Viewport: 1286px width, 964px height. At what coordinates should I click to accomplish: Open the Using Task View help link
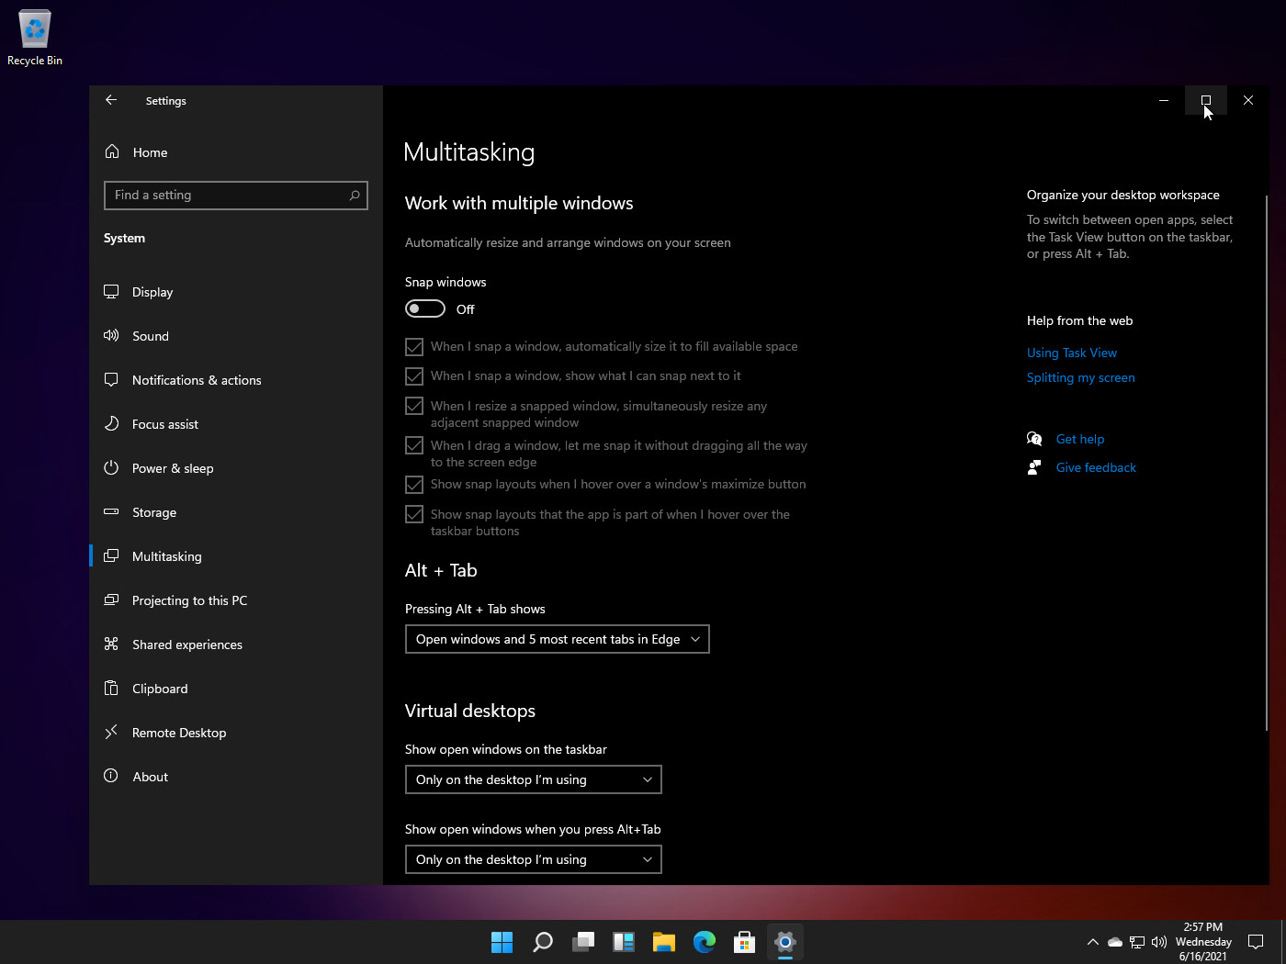tap(1072, 353)
